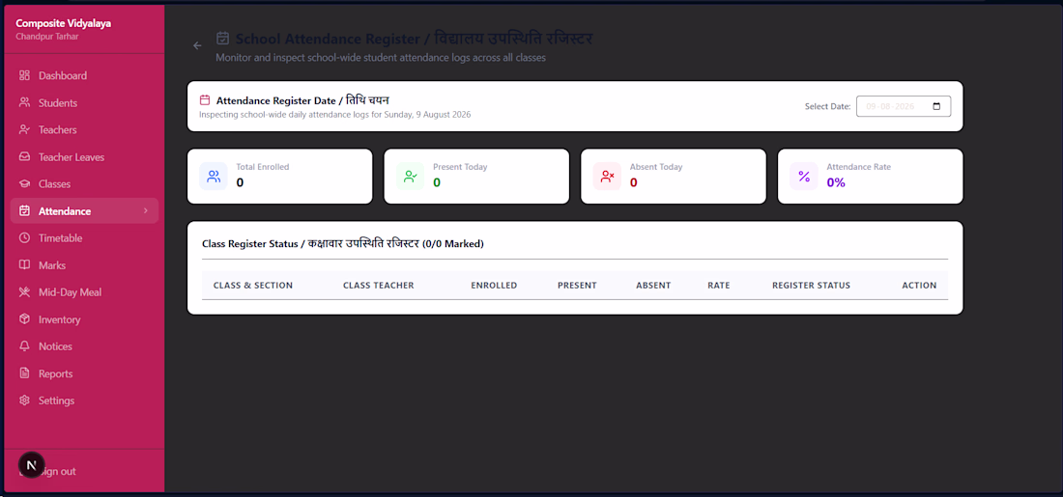Click the pink calendar icon beside Attendance Register Date
The width and height of the screenshot is (1063, 497).
pos(205,100)
